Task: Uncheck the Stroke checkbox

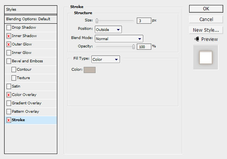Action: (x=9, y=120)
